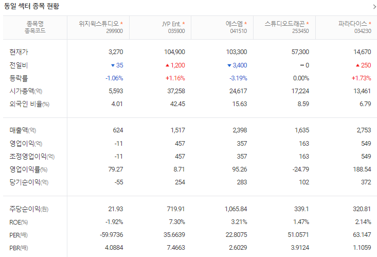Image resolution: width=377 pixels, height=257 pixels.
Task: Click PBR value 7.4663
Action: (176, 248)
